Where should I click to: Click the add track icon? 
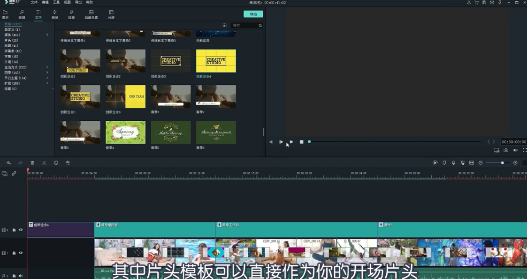click(4, 174)
